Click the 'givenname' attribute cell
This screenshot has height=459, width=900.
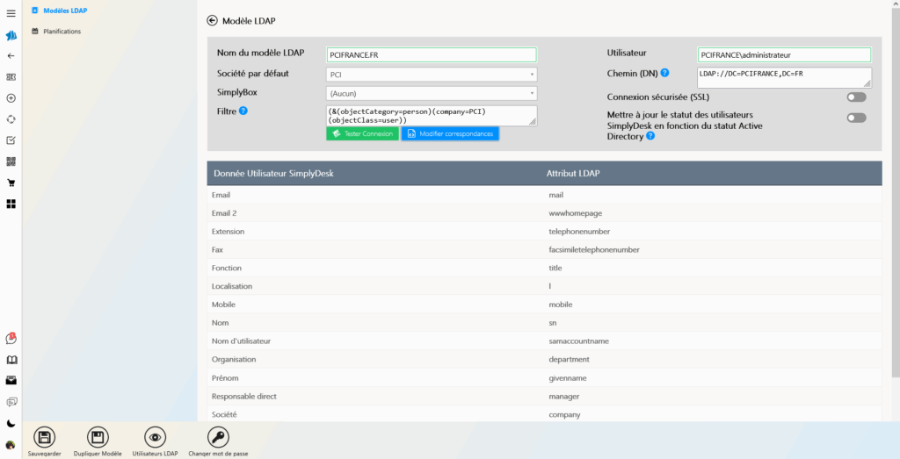(568, 378)
